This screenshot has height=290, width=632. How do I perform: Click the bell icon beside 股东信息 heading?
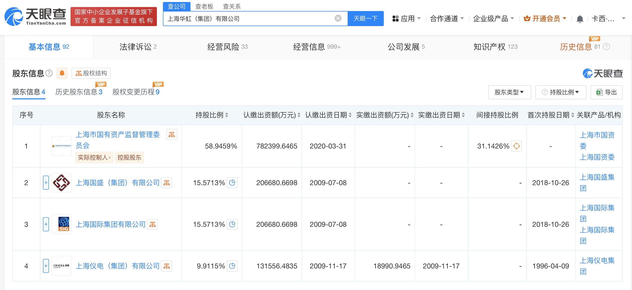click(x=62, y=73)
